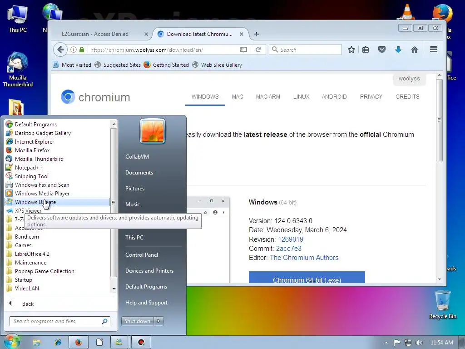Click the Firefox back arrow button
The image size is (465, 349).
(x=60, y=50)
